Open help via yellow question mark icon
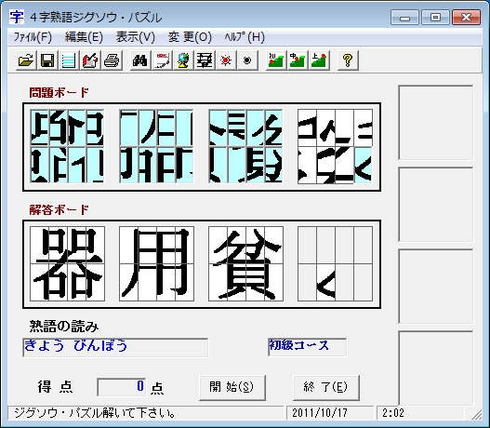The height and width of the screenshot is (428, 490). [348, 60]
